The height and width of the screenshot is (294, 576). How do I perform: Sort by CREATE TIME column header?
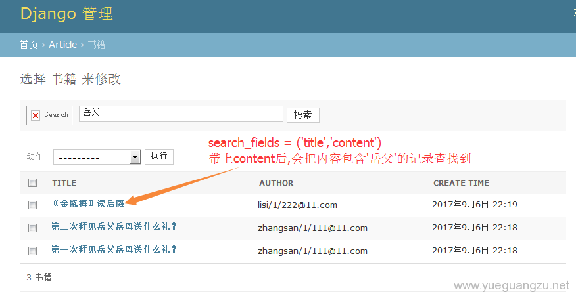point(461,183)
